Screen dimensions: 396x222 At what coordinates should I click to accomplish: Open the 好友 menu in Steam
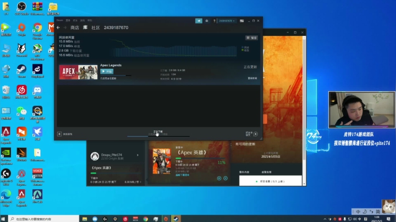point(75,20)
